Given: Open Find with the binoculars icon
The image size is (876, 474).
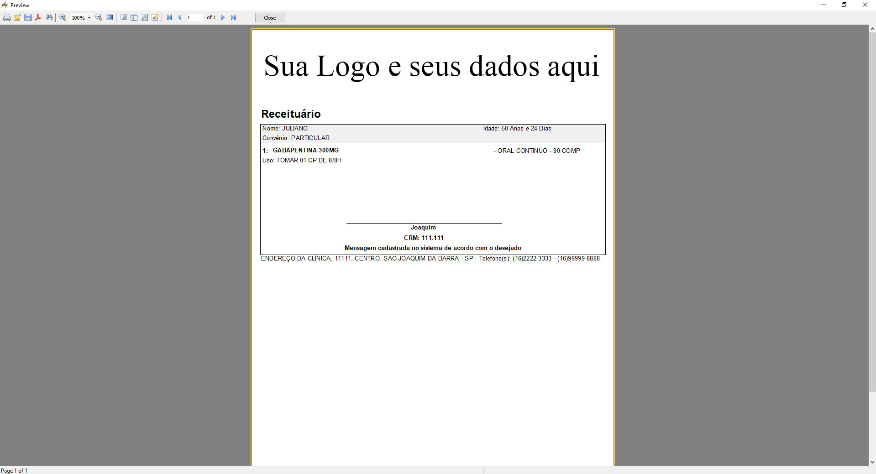Looking at the screenshot, I should [49, 18].
